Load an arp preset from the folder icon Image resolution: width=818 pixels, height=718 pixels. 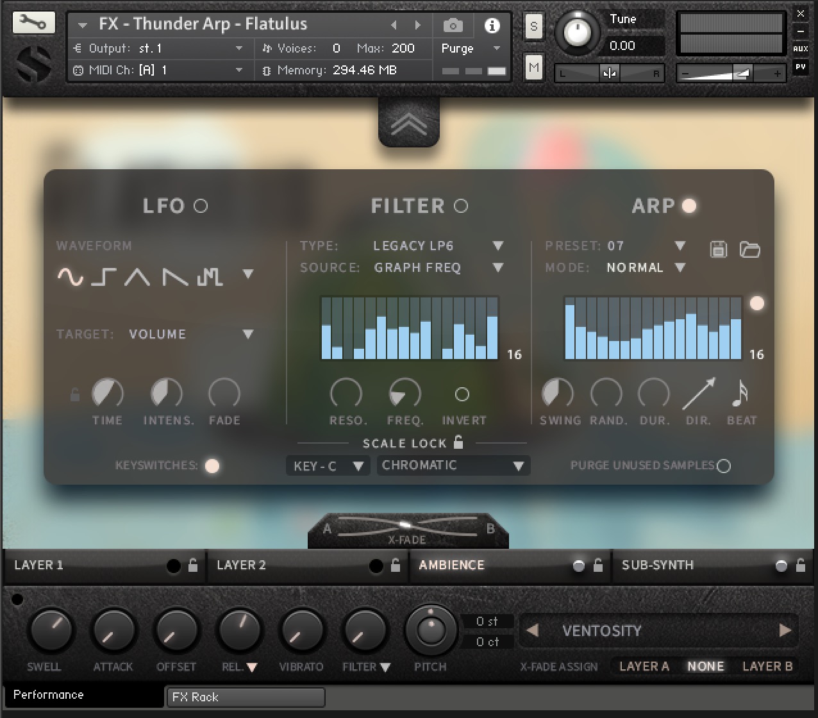pyautogui.click(x=749, y=249)
